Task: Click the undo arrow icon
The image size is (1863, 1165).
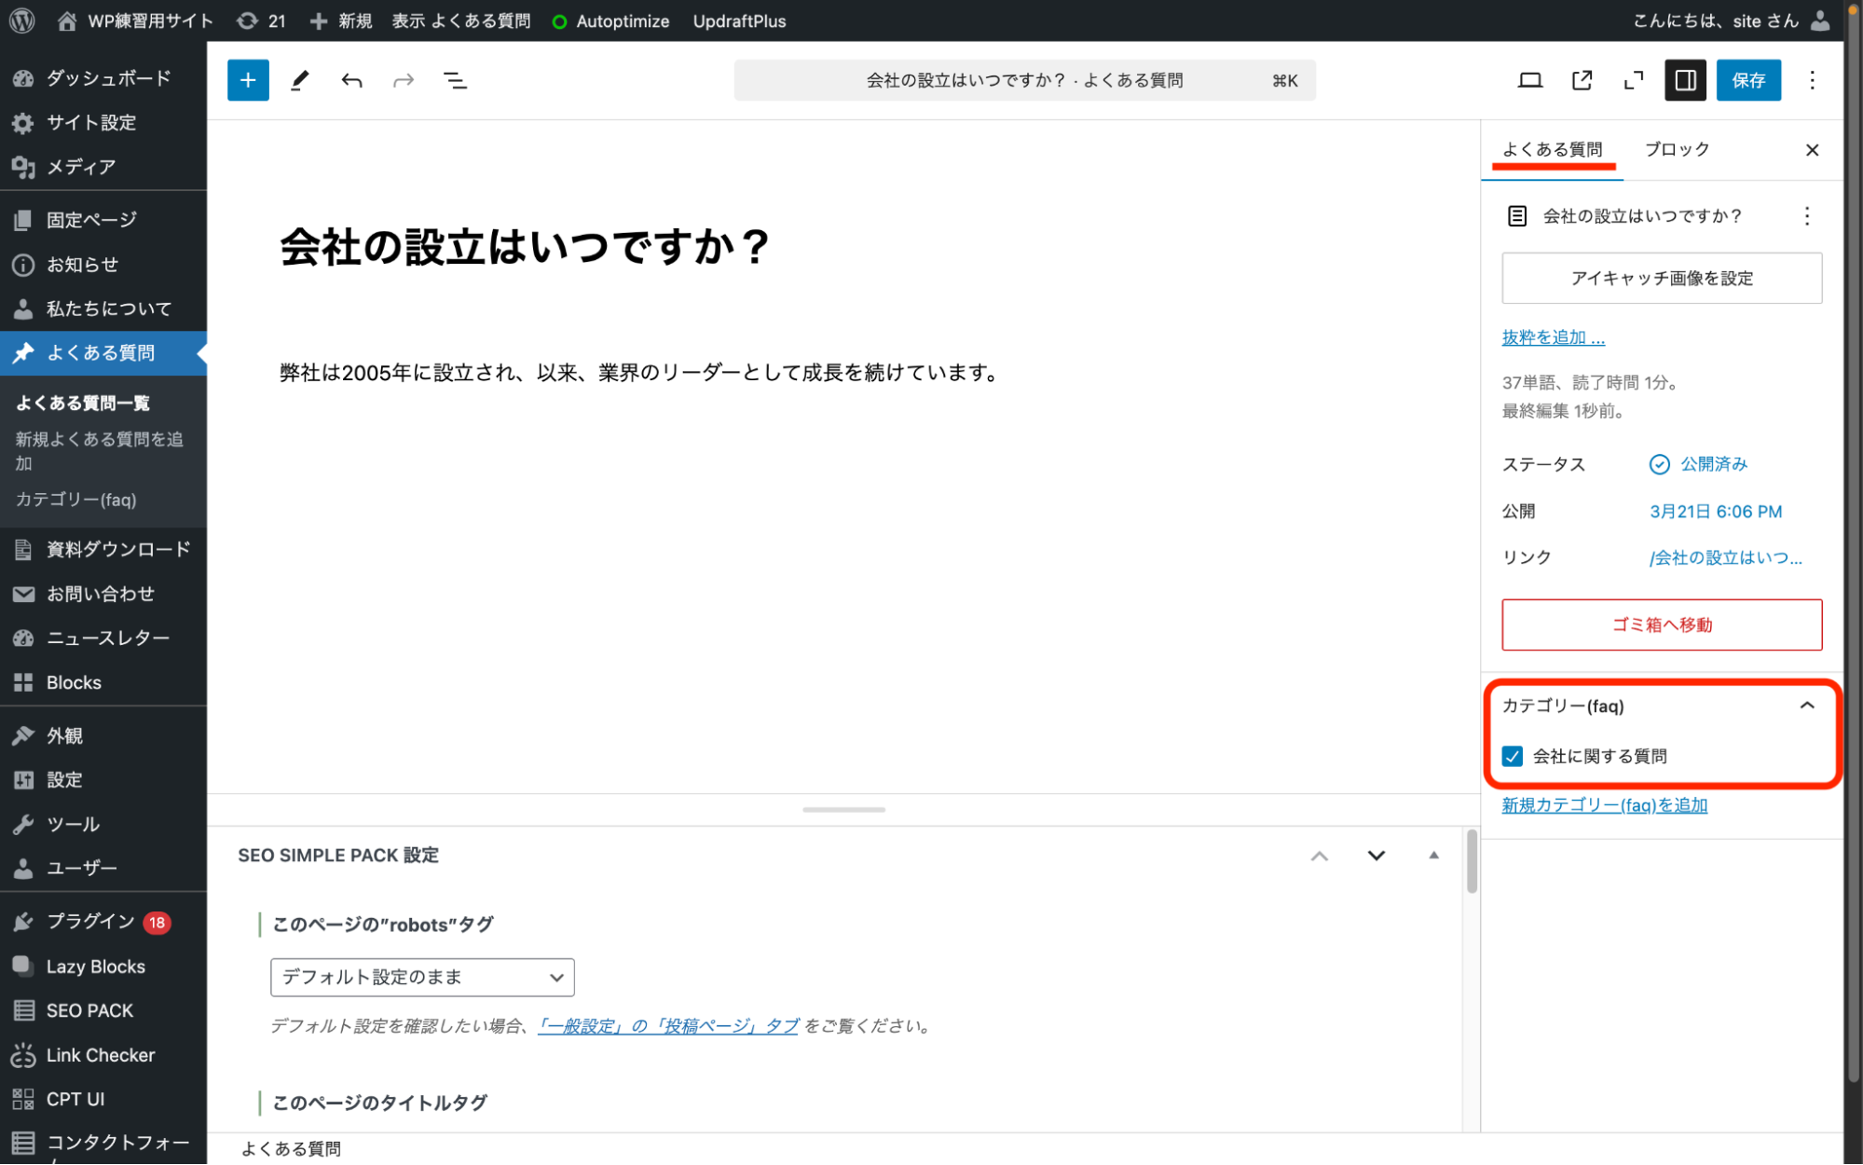Action: tap(351, 80)
